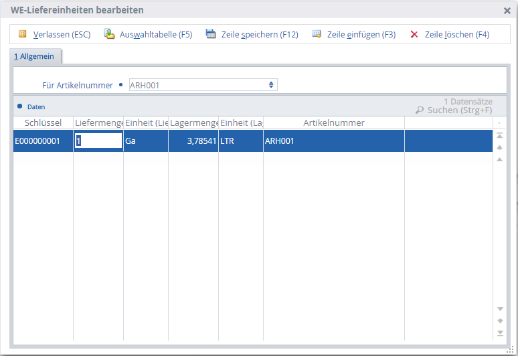Open the Für Artikelnummer dropdown
The width and height of the screenshot is (518, 356).
click(271, 85)
